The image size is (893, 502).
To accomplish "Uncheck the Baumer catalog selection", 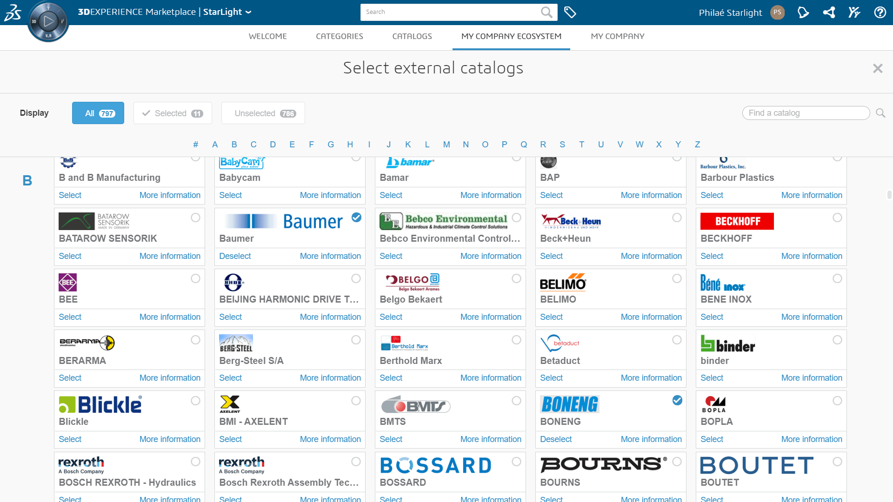I will [x=356, y=217].
